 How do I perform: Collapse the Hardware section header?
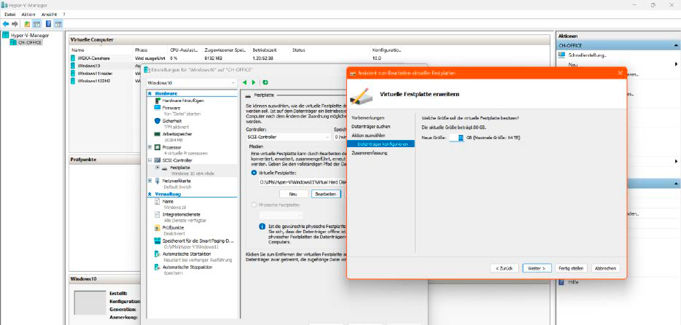point(150,93)
